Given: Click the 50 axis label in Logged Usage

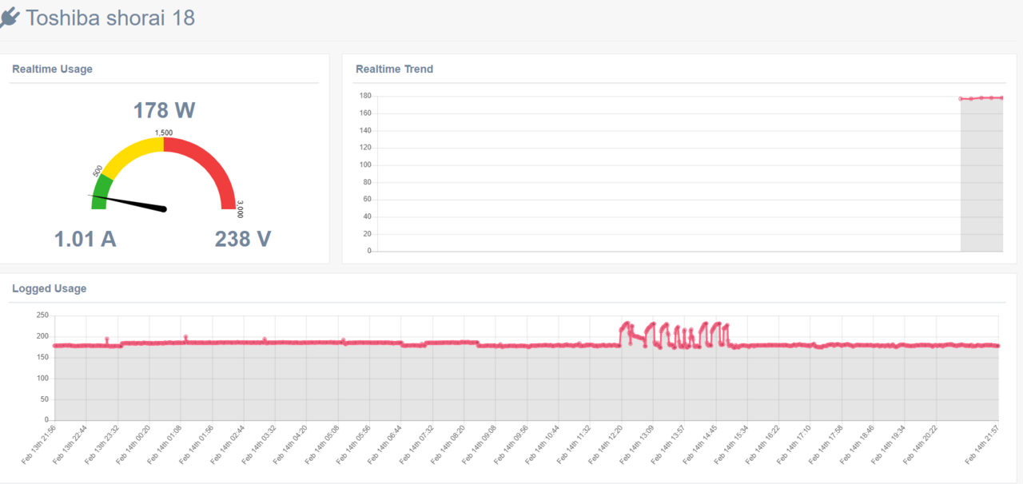Looking at the screenshot, I should pos(45,399).
